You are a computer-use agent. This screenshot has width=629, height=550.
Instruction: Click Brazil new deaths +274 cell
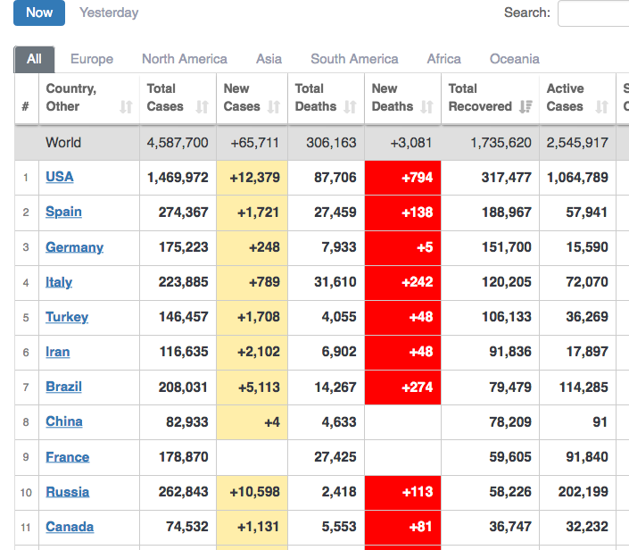click(x=402, y=387)
